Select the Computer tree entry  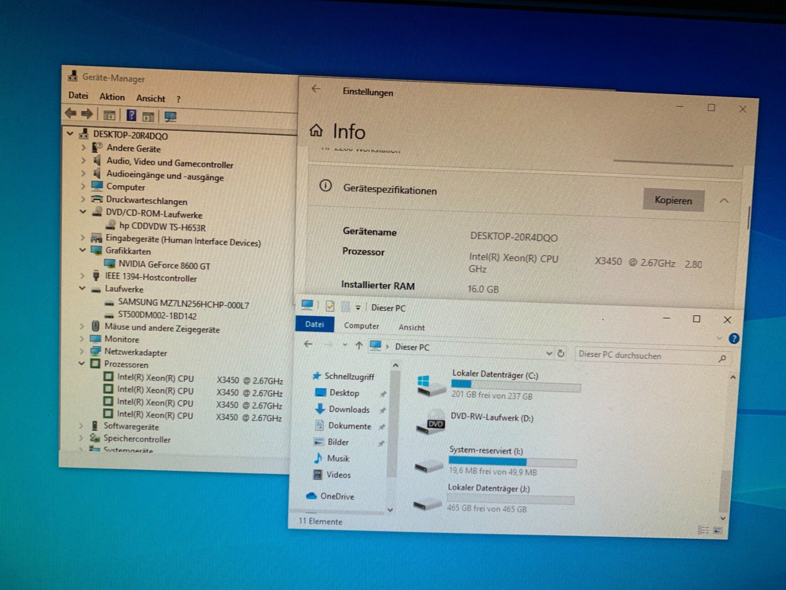125,187
